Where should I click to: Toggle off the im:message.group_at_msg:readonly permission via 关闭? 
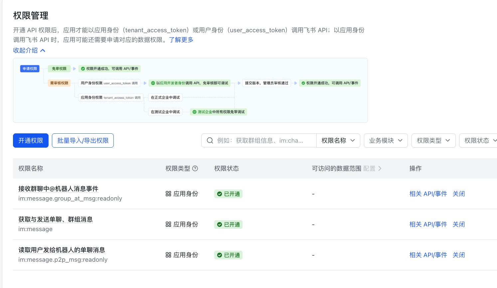(459, 194)
